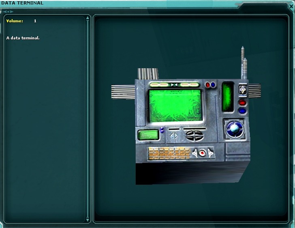
Task: Click the small arrows icon under the title
Action: pyautogui.click(x=8, y=11)
